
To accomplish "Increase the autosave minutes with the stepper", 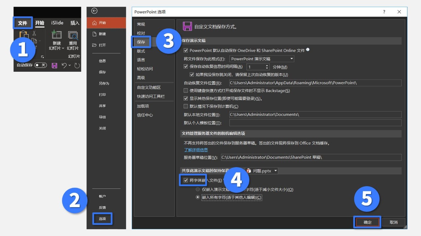I will (x=267, y=65).
